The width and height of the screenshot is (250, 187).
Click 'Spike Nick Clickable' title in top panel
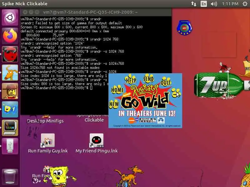click(25, 4)
